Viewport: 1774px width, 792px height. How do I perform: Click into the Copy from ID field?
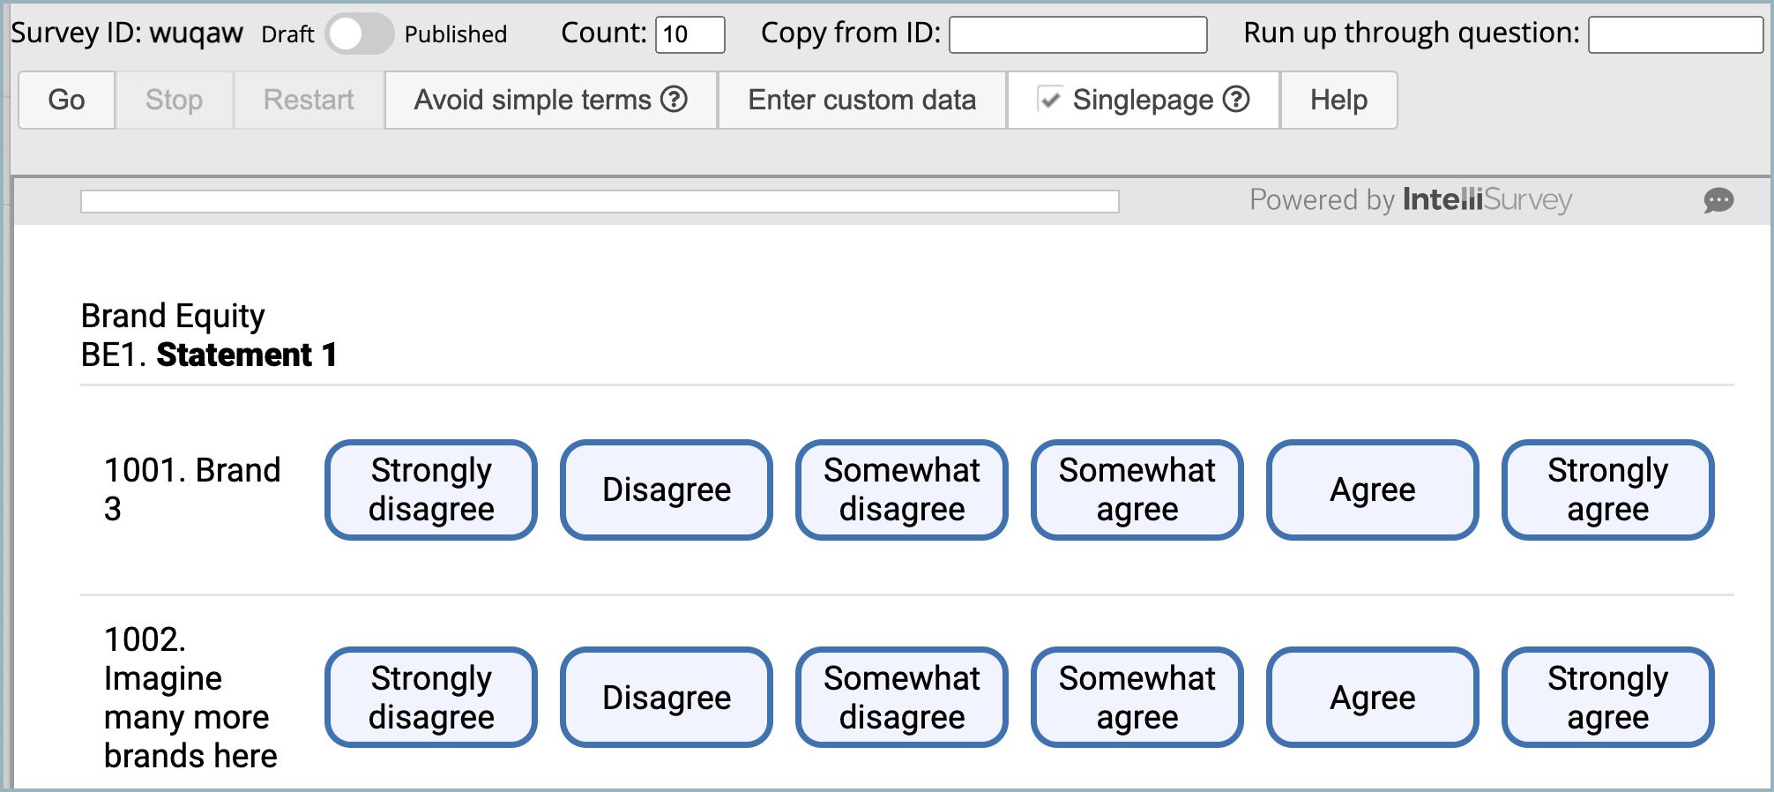coord(1078,34)
